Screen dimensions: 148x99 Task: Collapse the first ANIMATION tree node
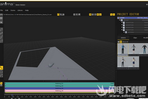[x=122, y=23]
